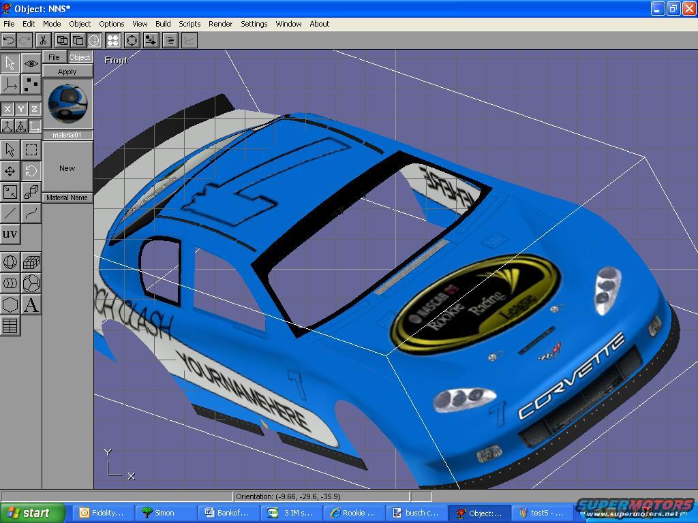Pick the add sphere primitive tool
This screenshot has height=523, width=698.
(x=10, y=262)
